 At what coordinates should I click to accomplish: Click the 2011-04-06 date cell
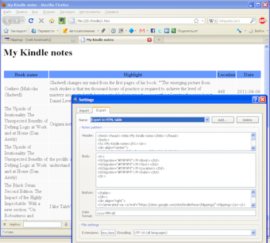tap(249, 92)
